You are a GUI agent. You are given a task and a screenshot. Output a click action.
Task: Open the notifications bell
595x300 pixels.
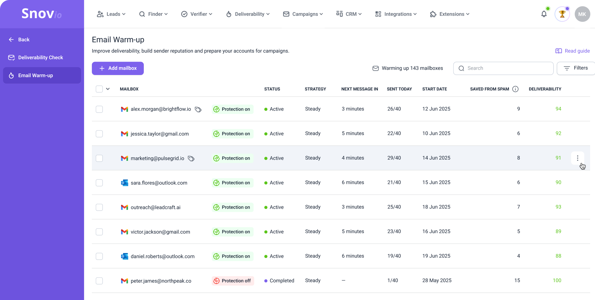point(544,14)
